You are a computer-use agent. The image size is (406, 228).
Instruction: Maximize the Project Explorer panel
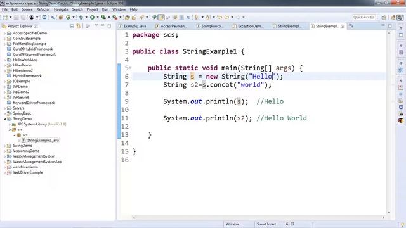tap(109, 26)
